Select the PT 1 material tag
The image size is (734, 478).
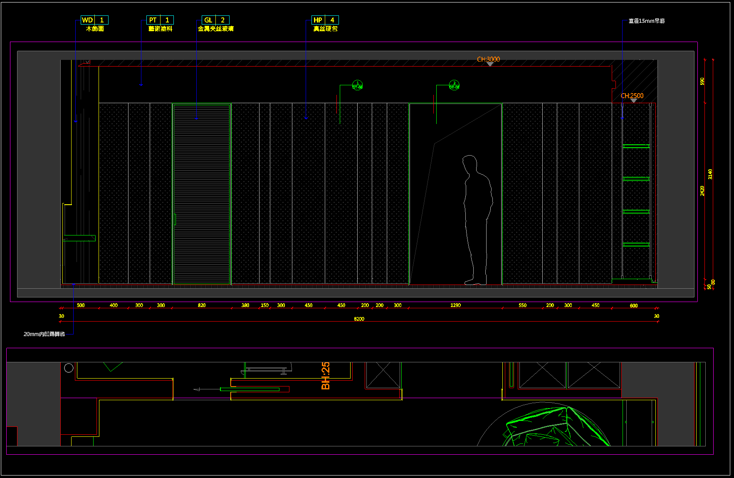(x=160, y=20)
